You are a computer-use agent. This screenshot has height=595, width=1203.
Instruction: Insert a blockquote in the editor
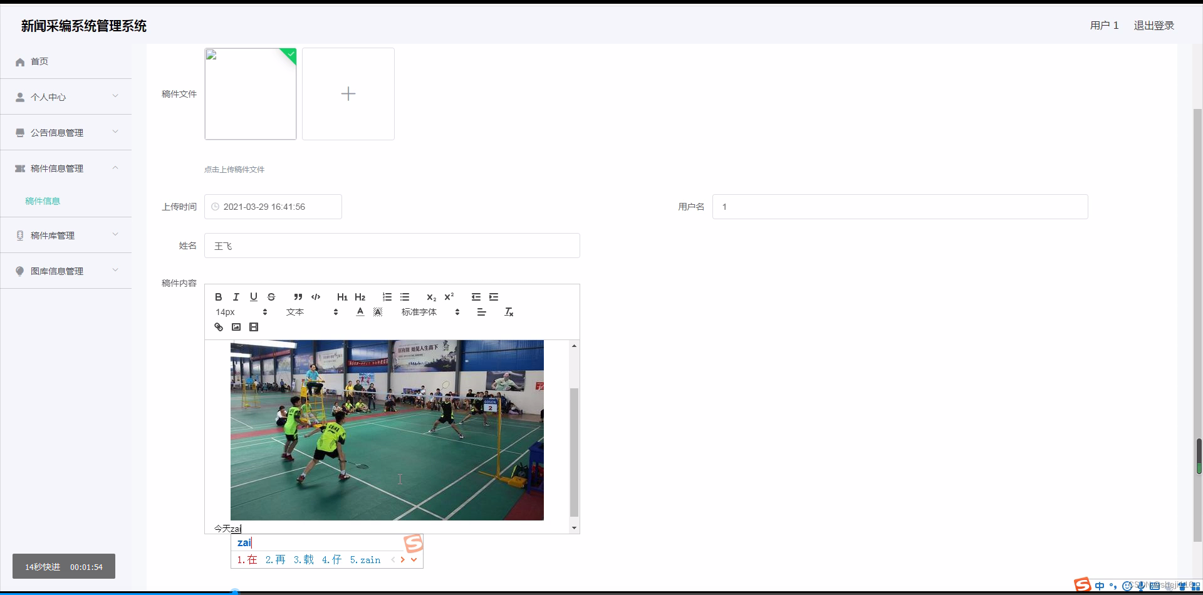(x=298, y=296)
